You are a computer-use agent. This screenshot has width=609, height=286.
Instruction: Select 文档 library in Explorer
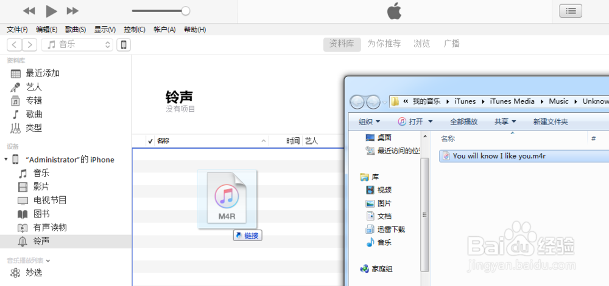pyautogui.click(x=379, y=216)
